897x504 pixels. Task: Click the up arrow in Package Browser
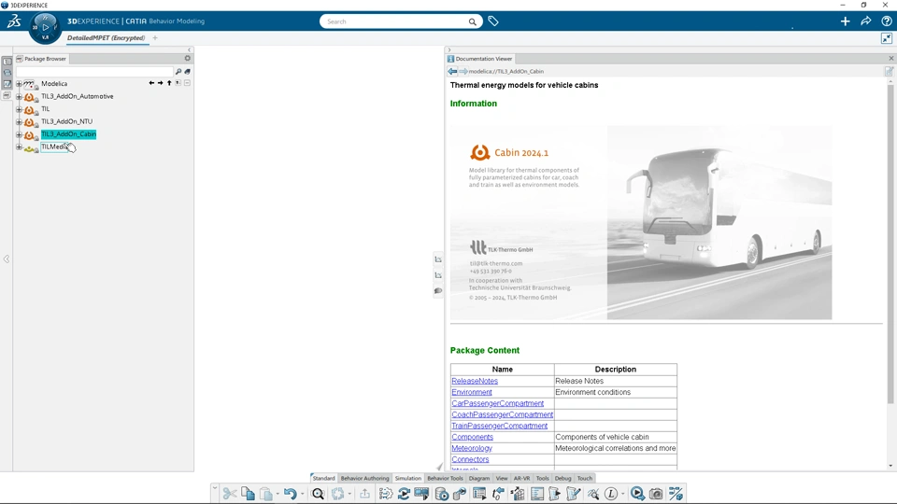tap(169, 83)
